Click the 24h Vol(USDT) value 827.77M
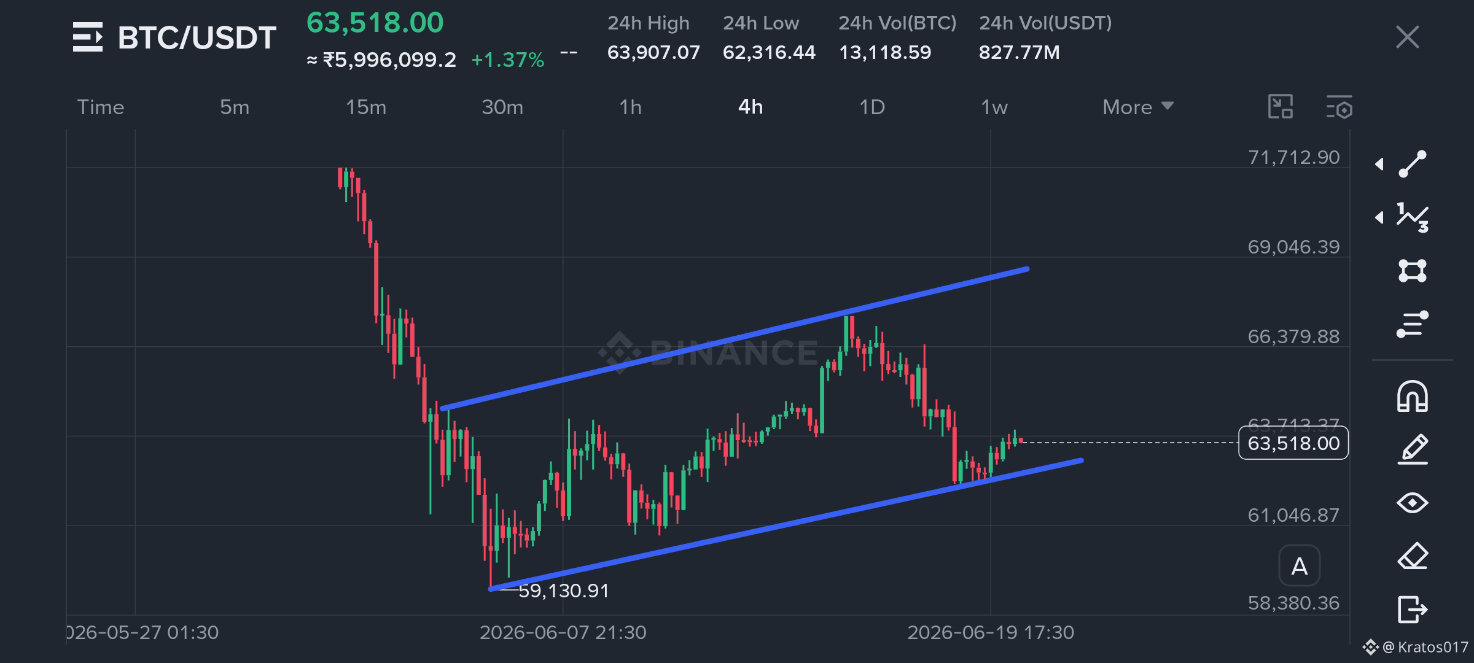Image resolution: width=1474 pixels, height=663 pixels. pos(1019,52)
